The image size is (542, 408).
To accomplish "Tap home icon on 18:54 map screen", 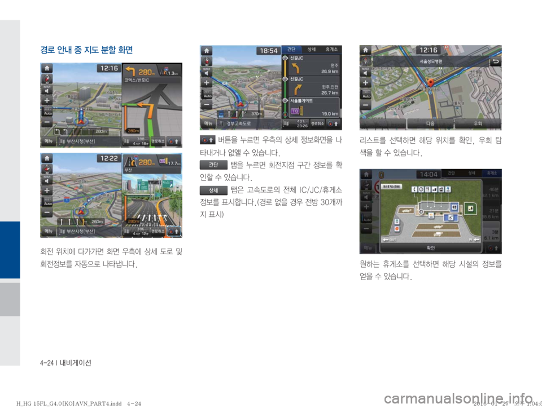I will 207,50.
